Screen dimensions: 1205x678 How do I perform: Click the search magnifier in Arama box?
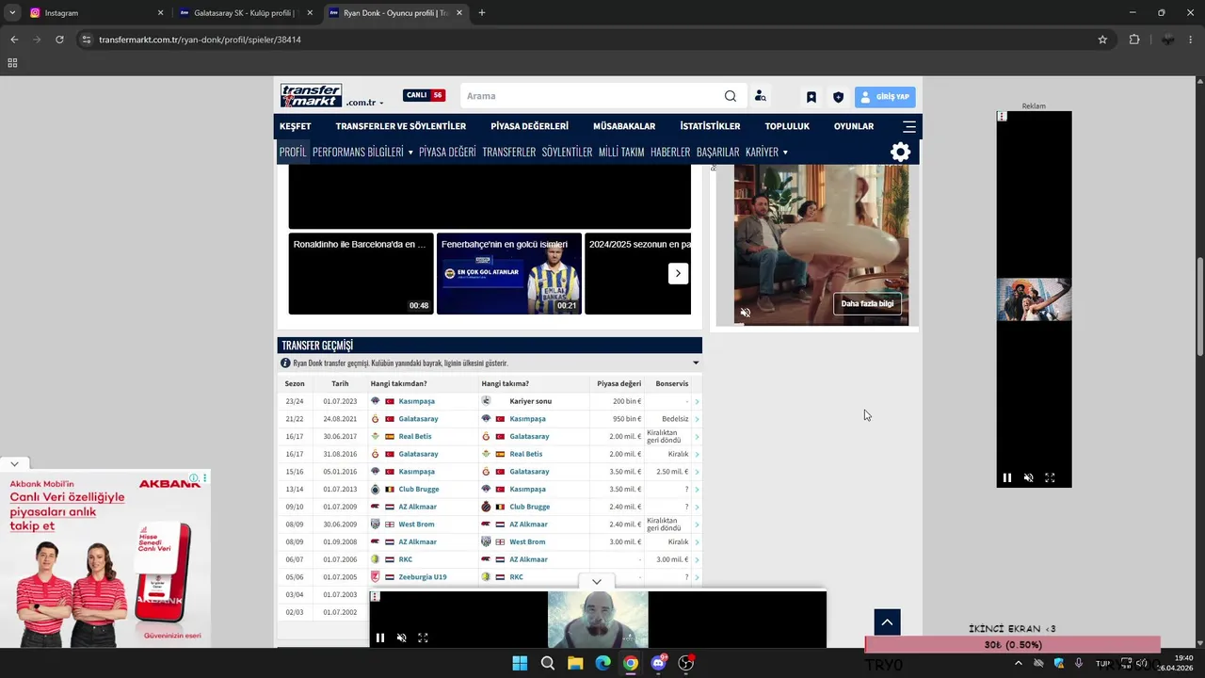tap(731, 96)
